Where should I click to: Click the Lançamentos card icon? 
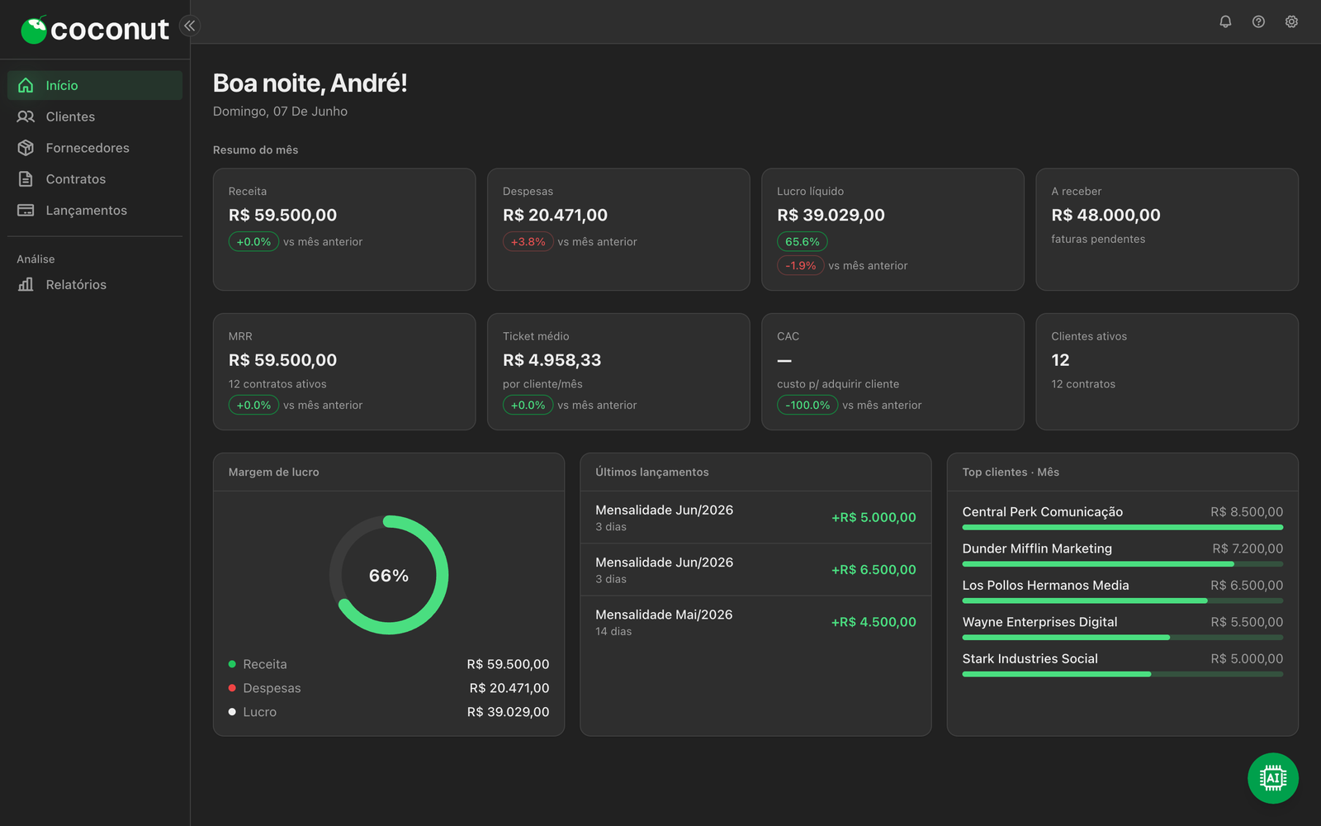click(26, 211)
